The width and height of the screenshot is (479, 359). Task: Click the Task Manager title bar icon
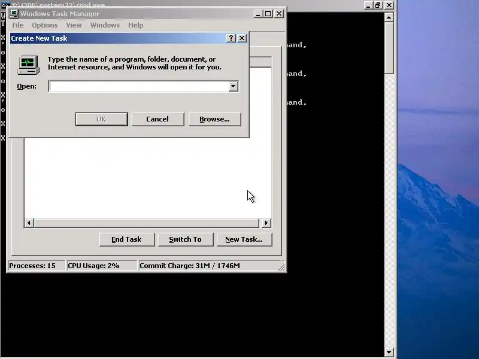tap(14, 14)
